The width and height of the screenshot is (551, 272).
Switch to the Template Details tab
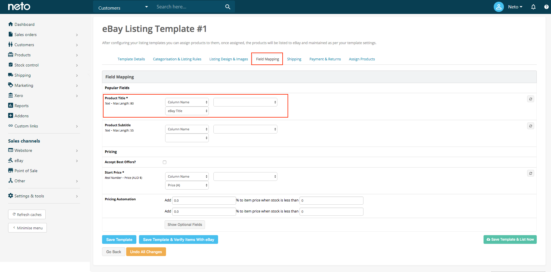pyautogui.click(x=131, y=59)
